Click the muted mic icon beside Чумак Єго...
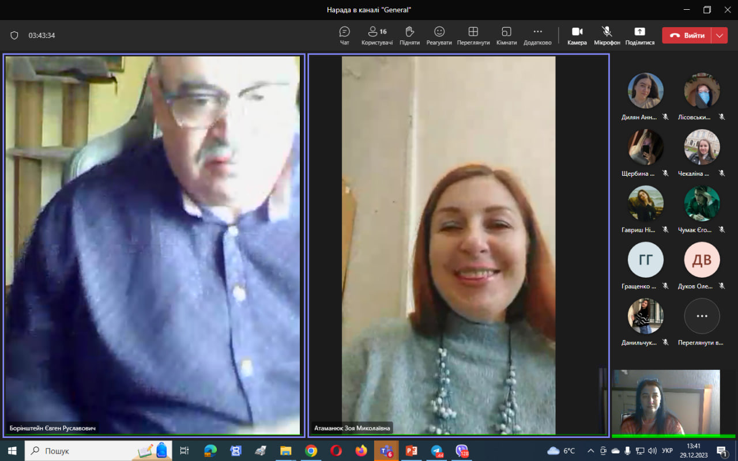 [x=722, y=230]
